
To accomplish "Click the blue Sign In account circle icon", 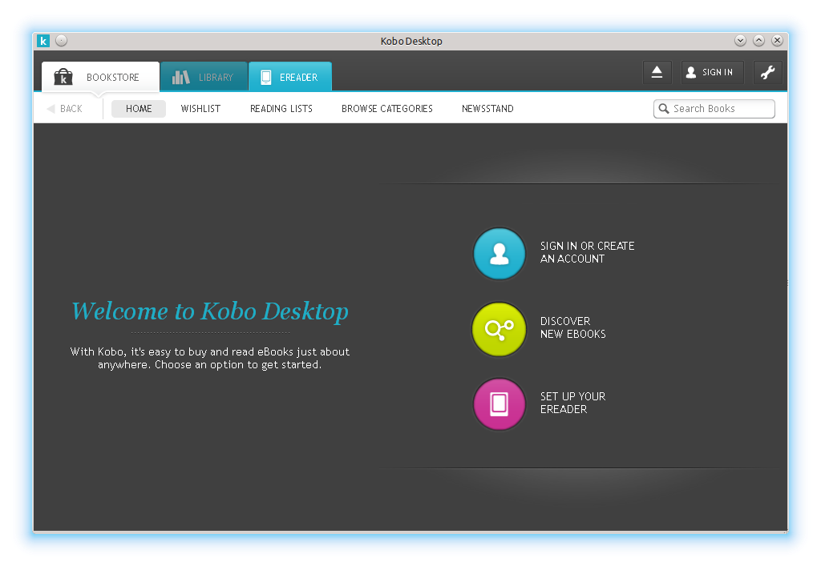I will coord(499,253).
